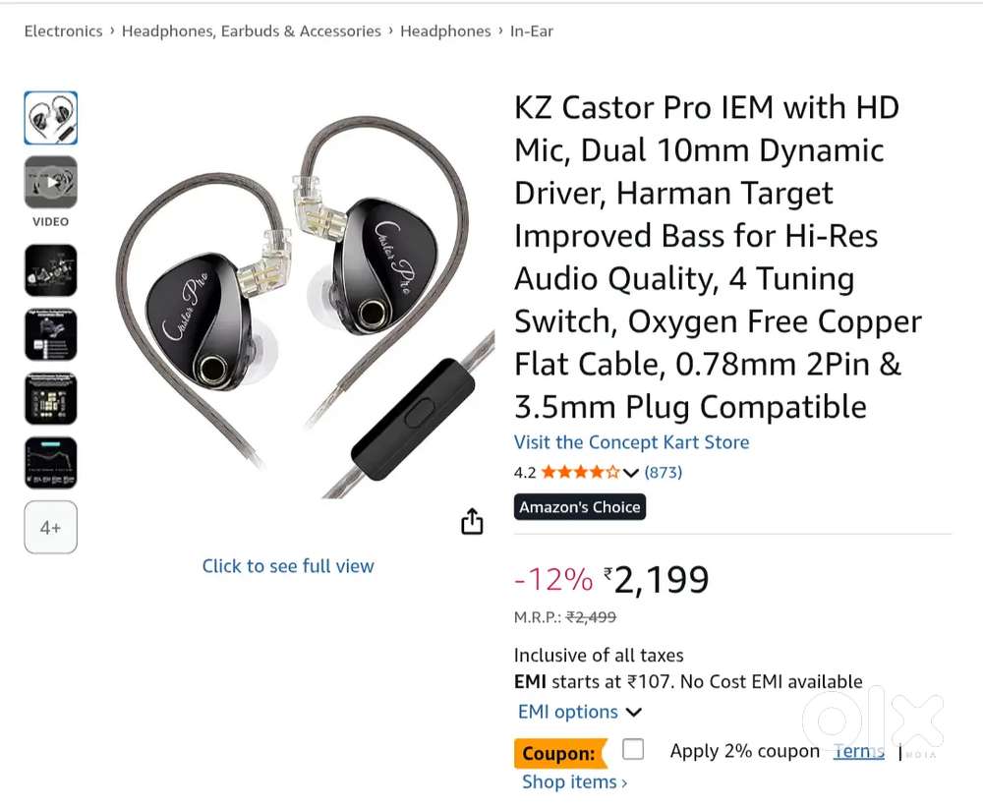Click the share icon below product image
This screenshot has width=983, height=808.
[472, 521]
